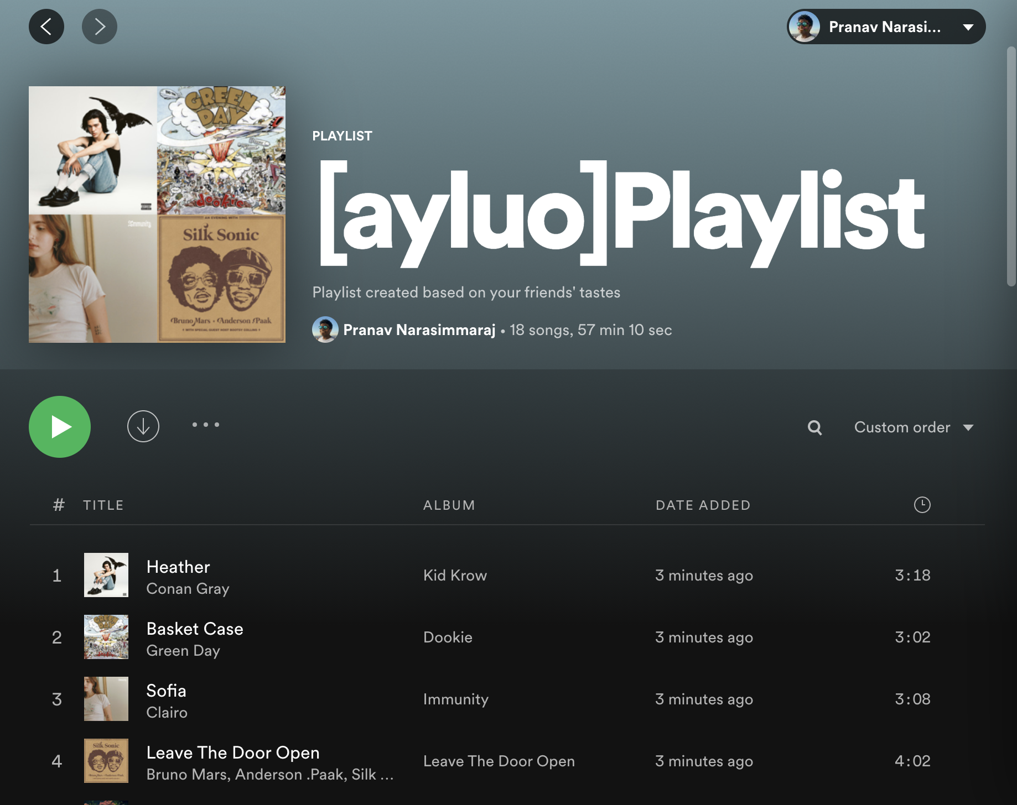
Task: Click the playlist cover art collage
Action: [x=157, y=215]
